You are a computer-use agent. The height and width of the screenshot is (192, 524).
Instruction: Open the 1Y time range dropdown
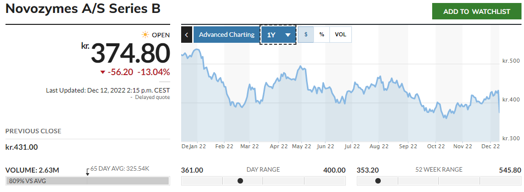pyautogui.click(x=278, y=35)
